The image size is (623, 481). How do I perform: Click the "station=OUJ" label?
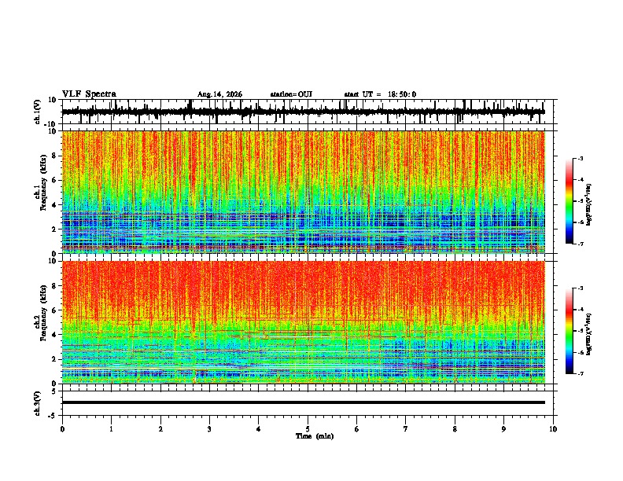(291, 94)
